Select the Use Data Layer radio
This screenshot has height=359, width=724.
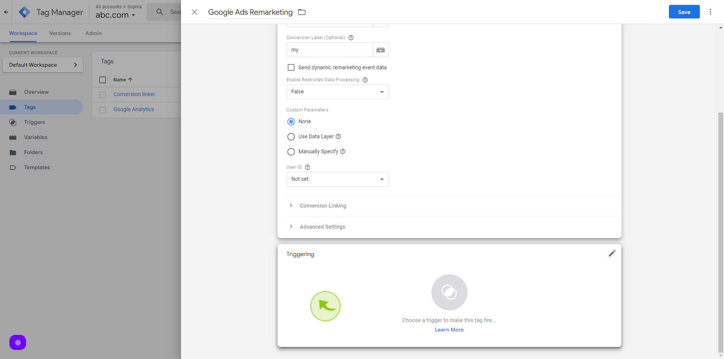(291, 137)
